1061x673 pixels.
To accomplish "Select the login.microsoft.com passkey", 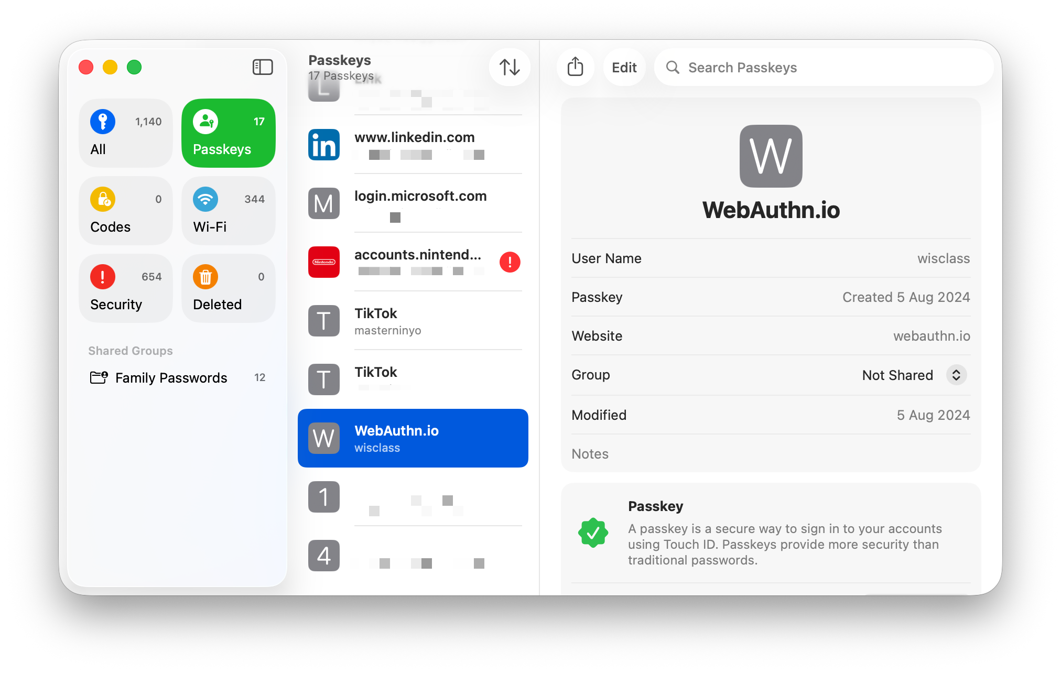I will [x=413, y=203].
